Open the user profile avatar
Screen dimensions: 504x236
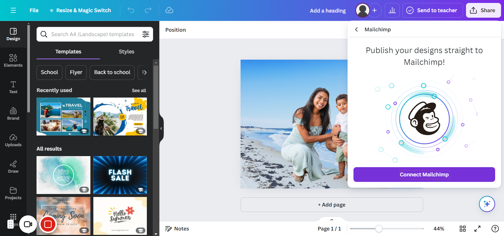pos(362,10)
